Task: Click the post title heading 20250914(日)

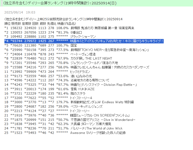Action: pyautogui.click(x=60, y=3)
